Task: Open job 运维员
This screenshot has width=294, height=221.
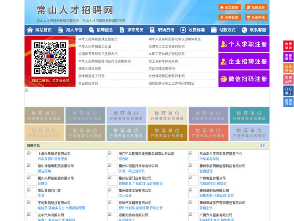Action: pos(42,183)
